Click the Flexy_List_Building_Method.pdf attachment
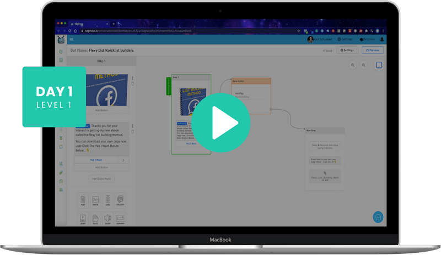441x255 pixels. (325, 176)
